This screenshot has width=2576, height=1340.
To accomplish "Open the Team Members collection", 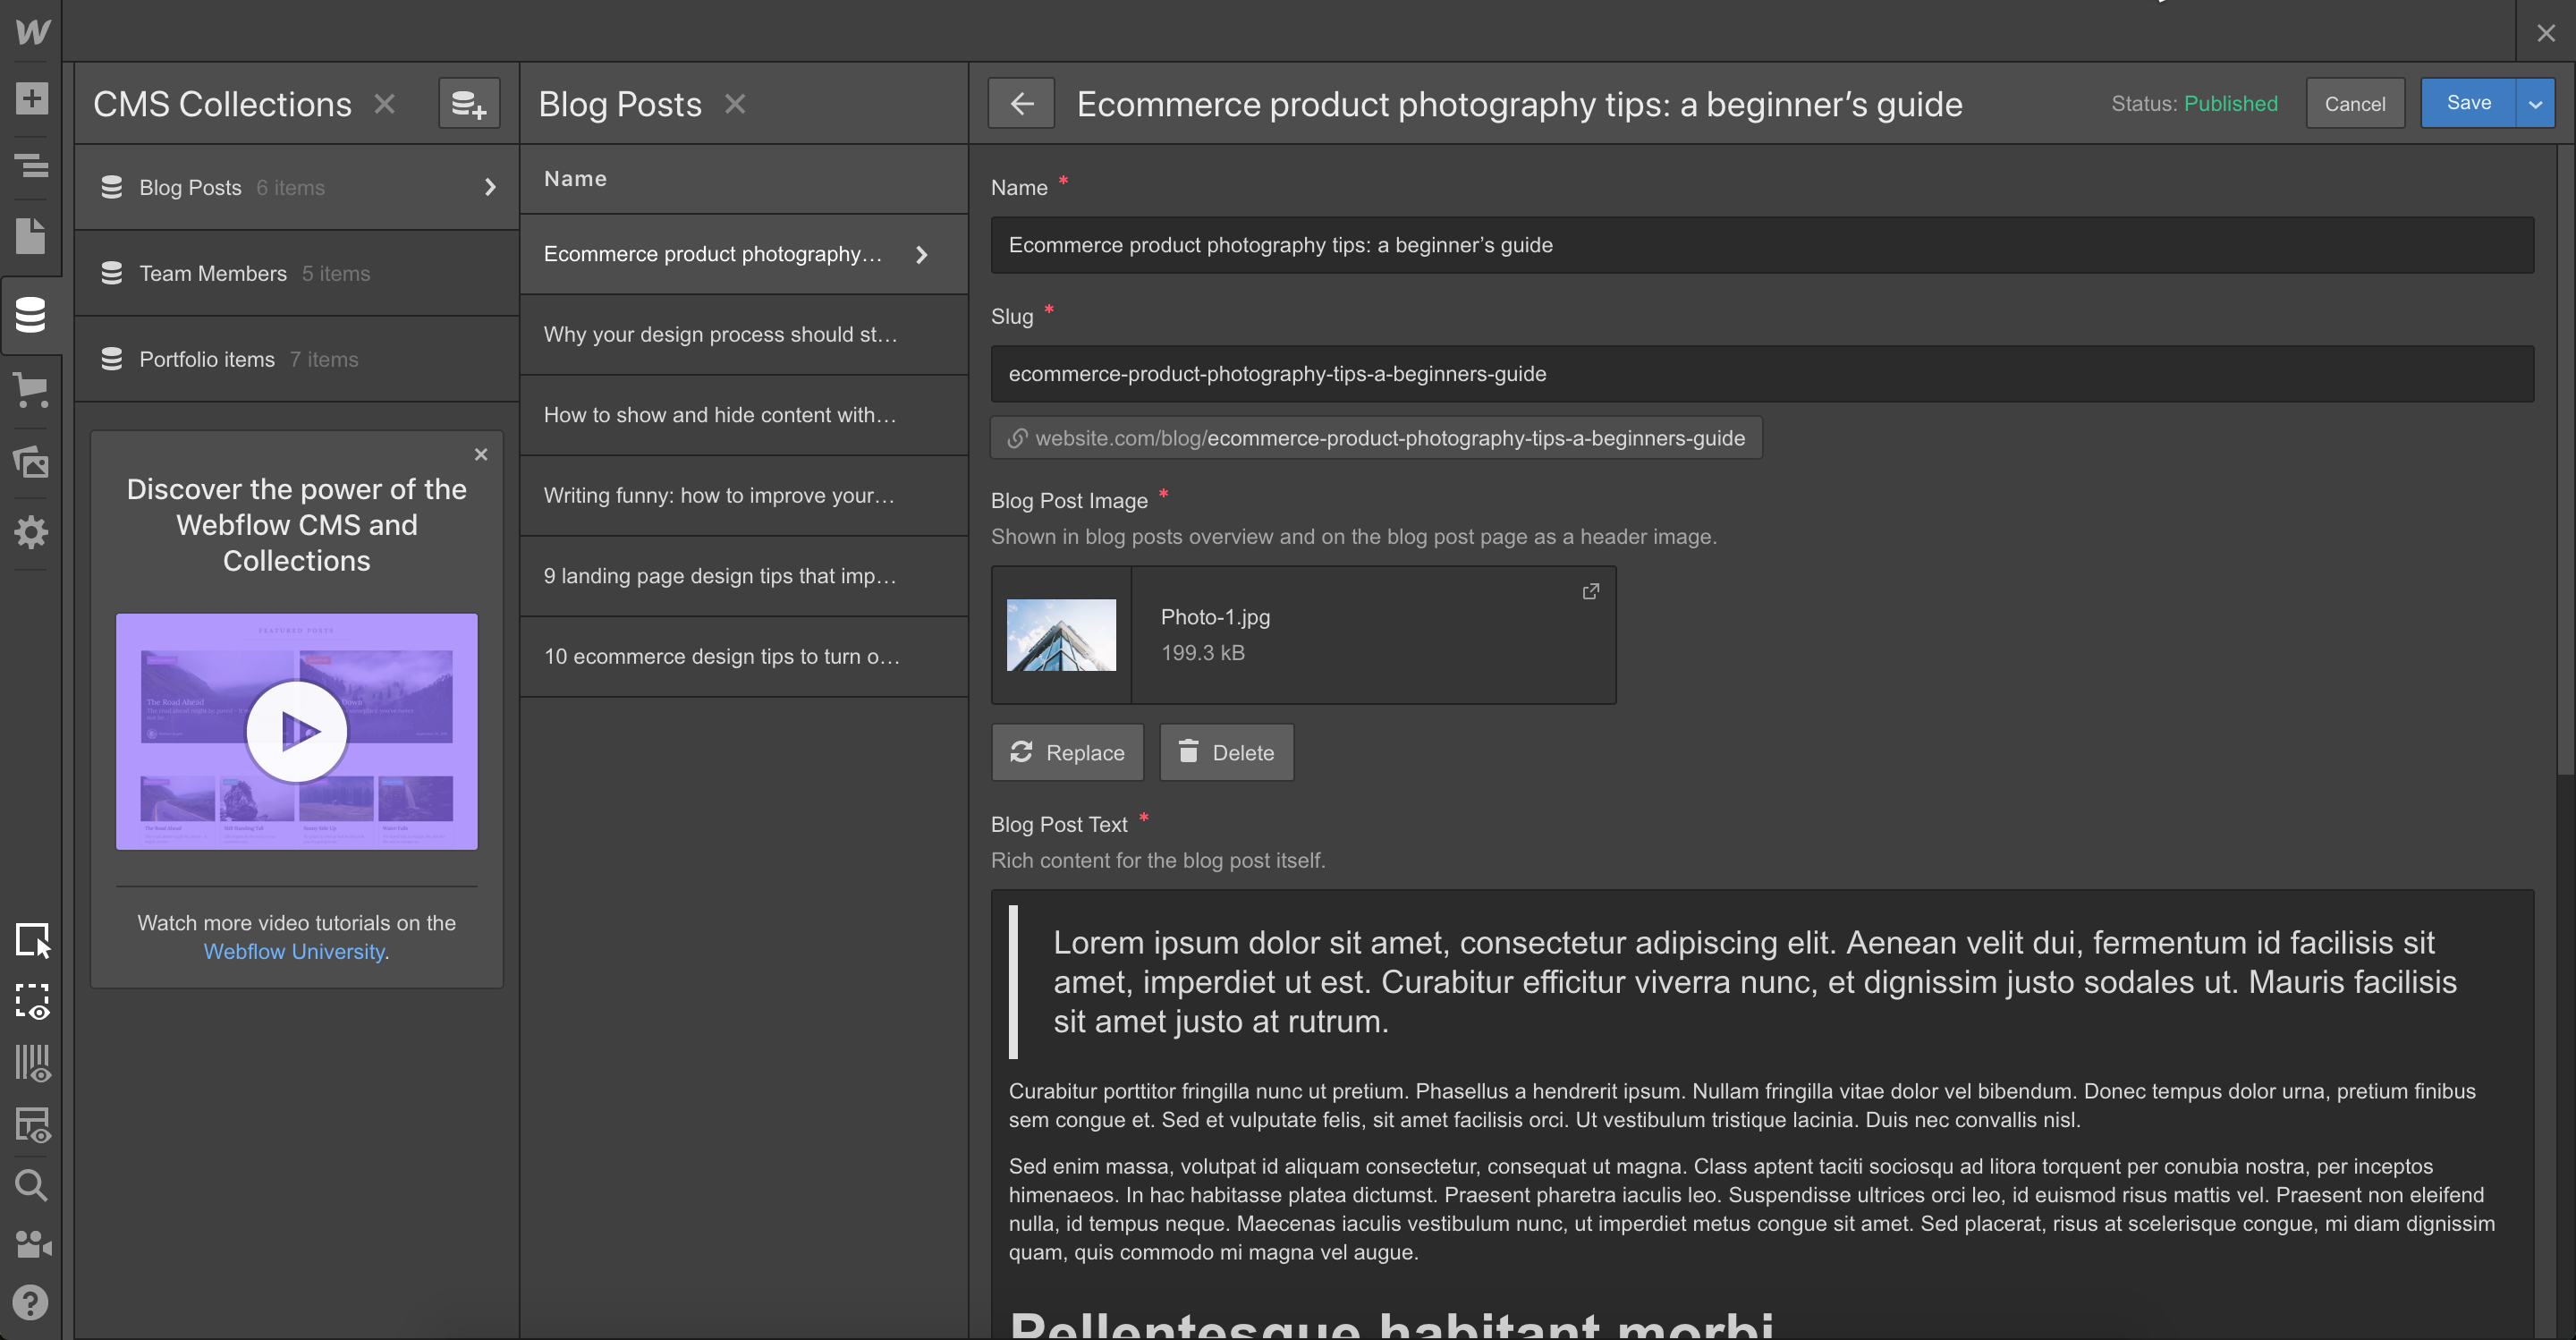I will [x=297, y=273].
